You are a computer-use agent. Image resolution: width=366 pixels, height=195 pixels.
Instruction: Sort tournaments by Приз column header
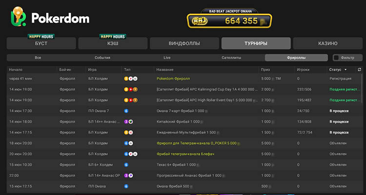click(x=265, y=70)
